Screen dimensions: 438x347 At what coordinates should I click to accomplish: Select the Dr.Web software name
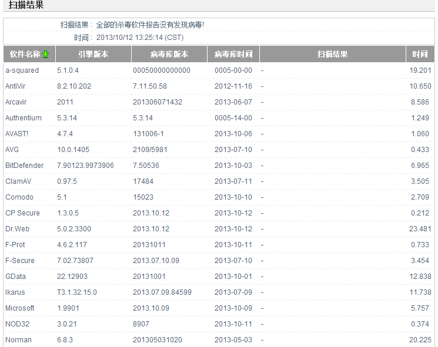click(17, 229)
